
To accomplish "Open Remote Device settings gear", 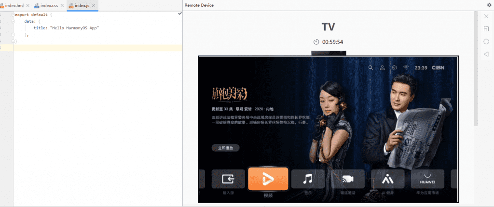I will (489, 5).
